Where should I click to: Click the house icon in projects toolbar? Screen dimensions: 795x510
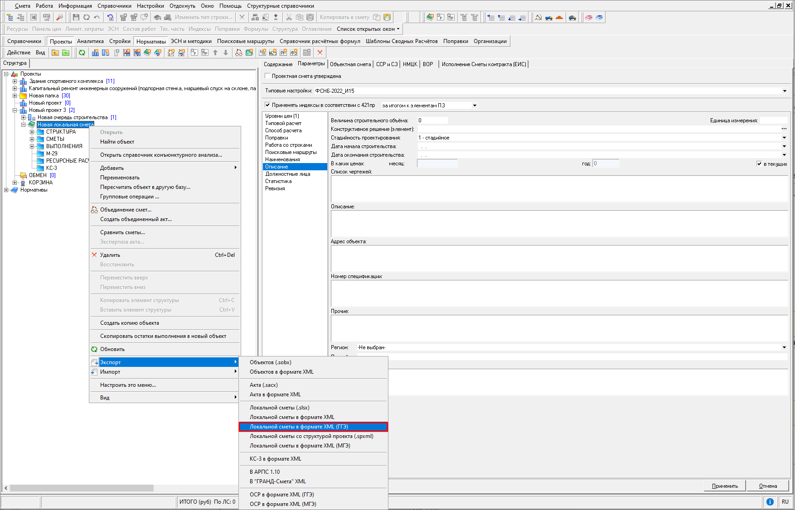(x=171, y=53)
